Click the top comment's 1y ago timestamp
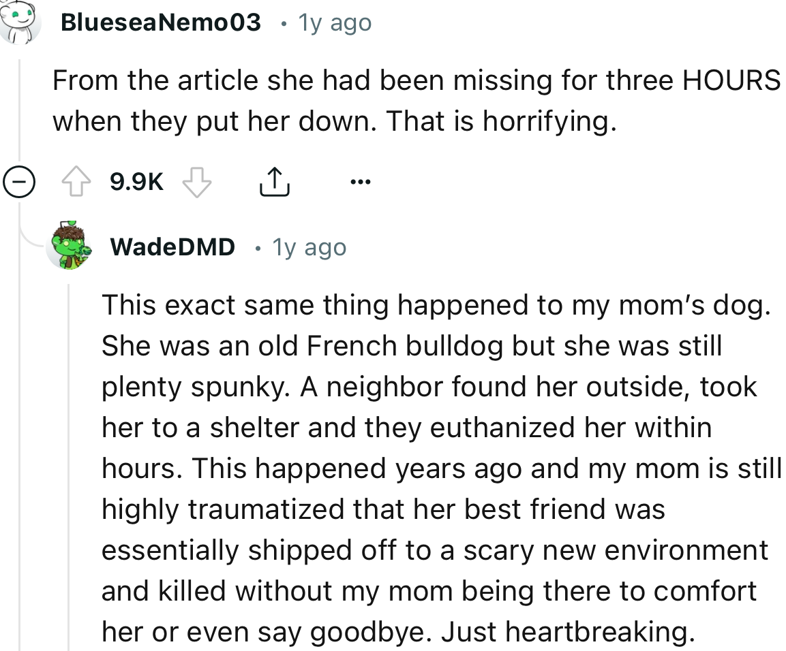The height and width of the screenshot is (651, 786). pyautogui.click(x=333, y=22)
